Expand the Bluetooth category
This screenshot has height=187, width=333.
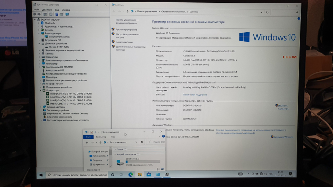tap(39, 23)
